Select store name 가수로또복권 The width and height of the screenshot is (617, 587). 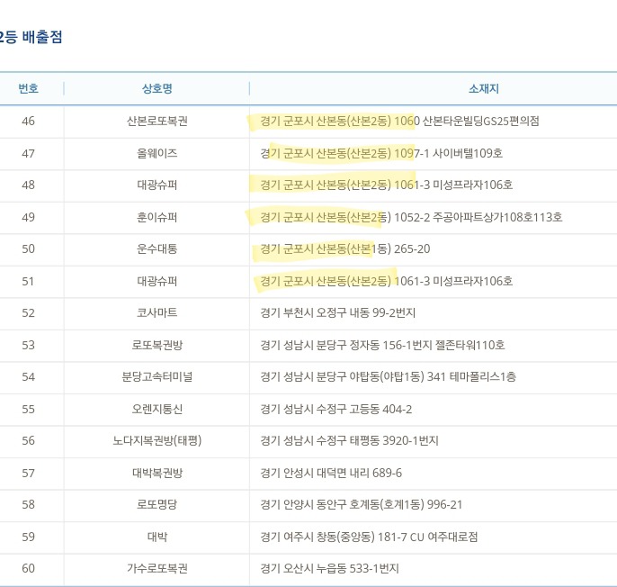[157, 568]
